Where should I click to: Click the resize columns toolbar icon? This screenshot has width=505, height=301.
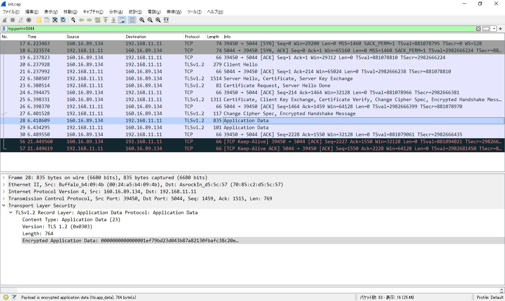[166, 20]
